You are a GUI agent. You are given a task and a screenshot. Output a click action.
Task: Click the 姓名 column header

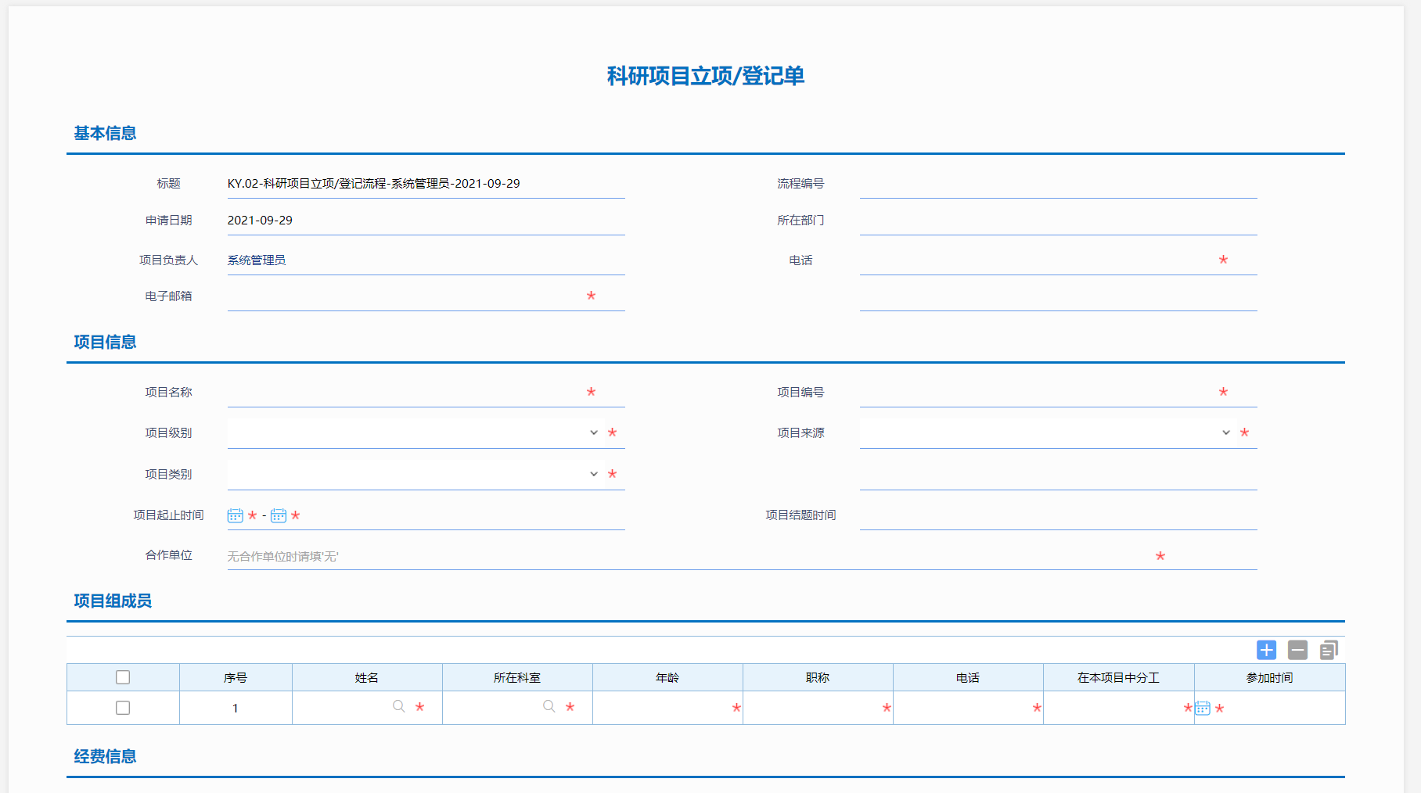367,677
